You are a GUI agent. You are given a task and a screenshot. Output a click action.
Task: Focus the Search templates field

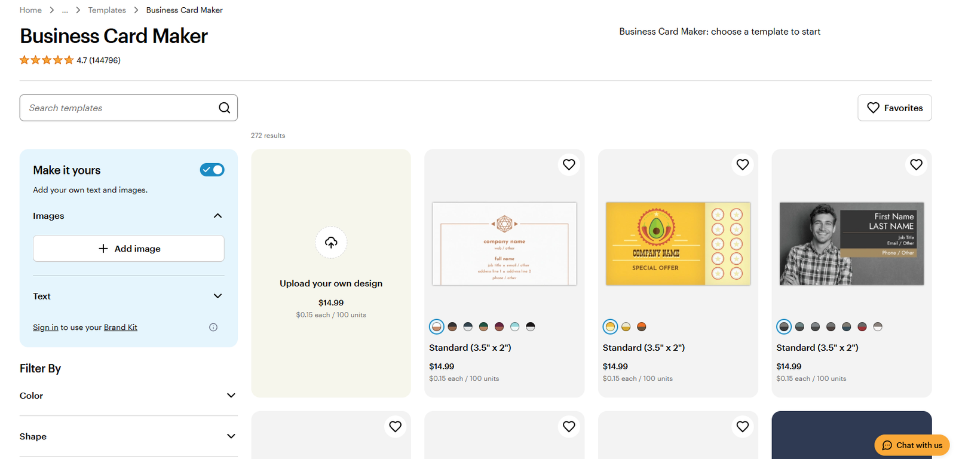pos(128,108)
